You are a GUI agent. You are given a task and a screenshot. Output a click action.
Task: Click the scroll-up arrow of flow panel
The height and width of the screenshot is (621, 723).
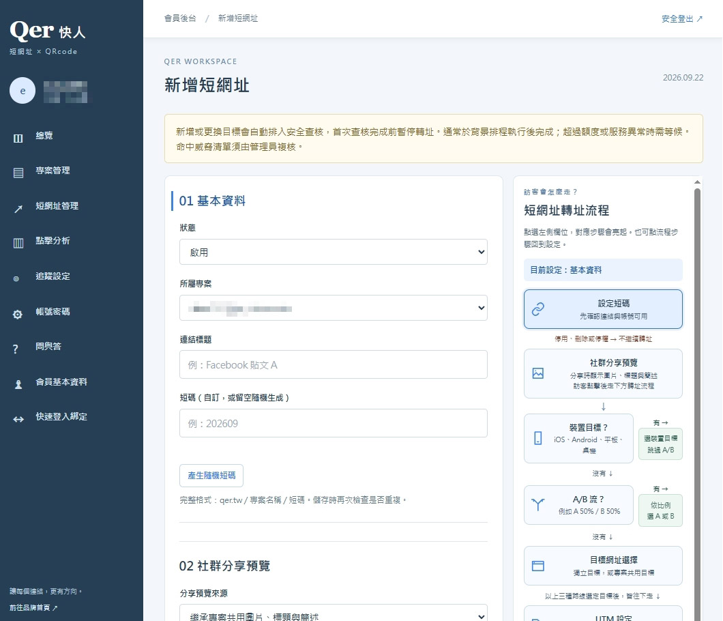click(697, 182)
